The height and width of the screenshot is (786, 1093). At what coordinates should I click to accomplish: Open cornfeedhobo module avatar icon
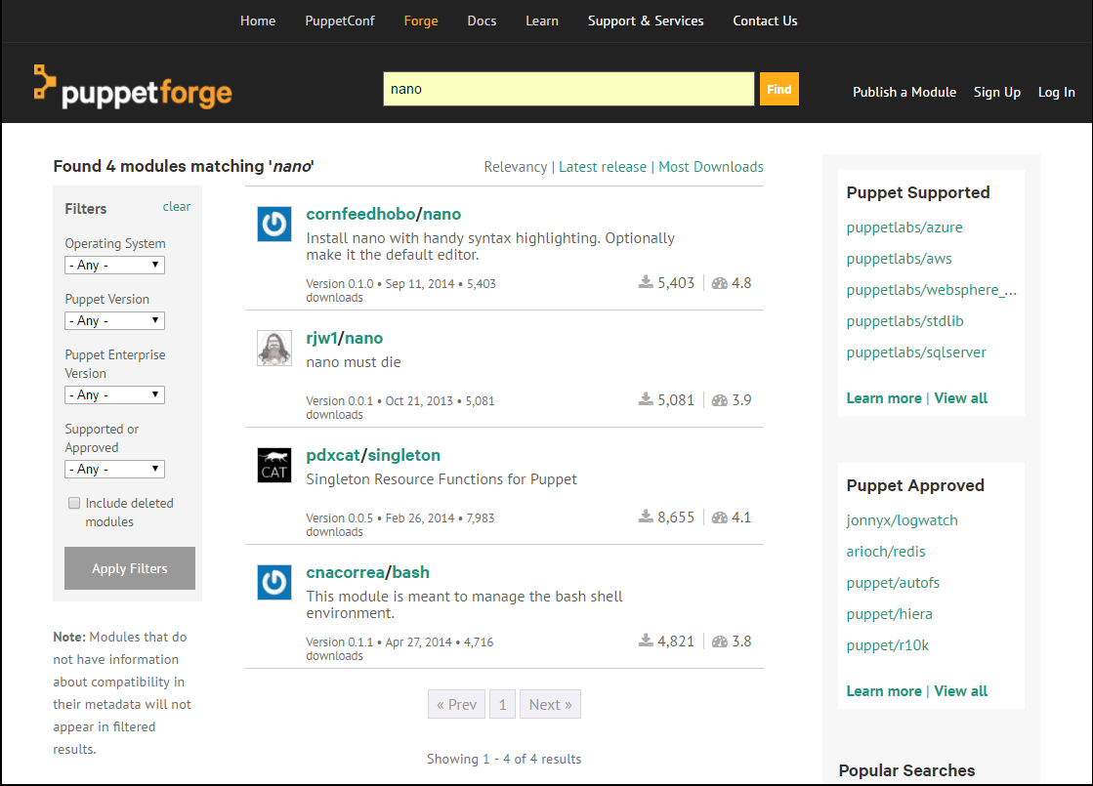[273, 224]
